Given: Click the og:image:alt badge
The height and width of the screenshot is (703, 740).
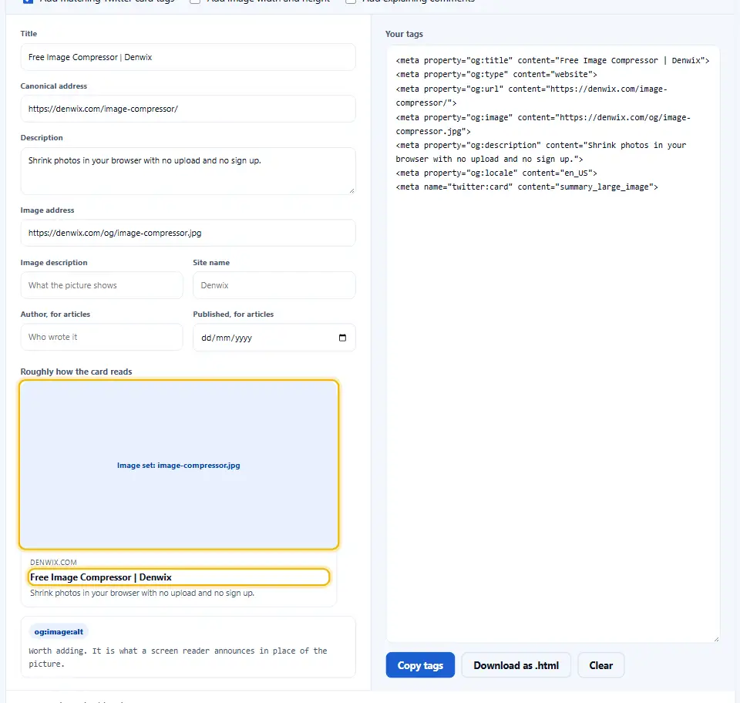Looking at the screenshot, I should tap(59, 632).
